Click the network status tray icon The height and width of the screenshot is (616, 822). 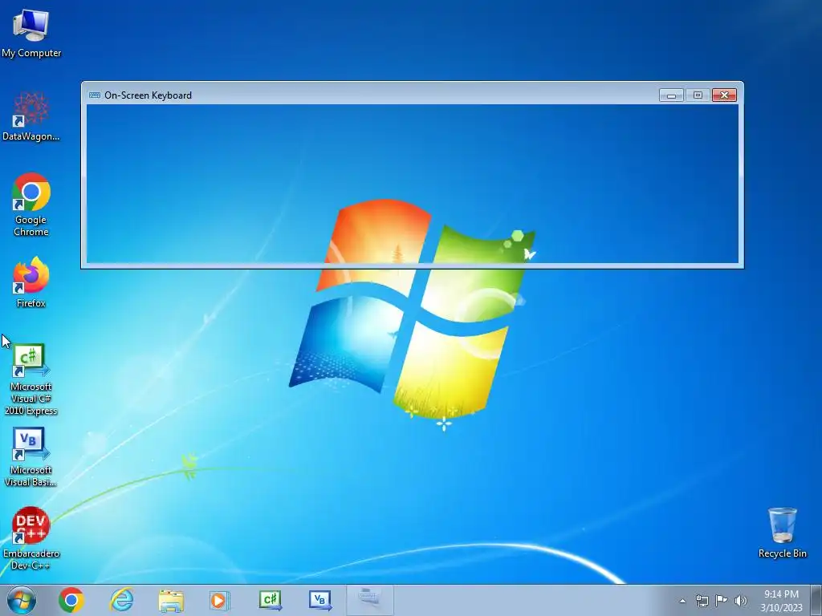pyautogui.click(x=702, y=601)
